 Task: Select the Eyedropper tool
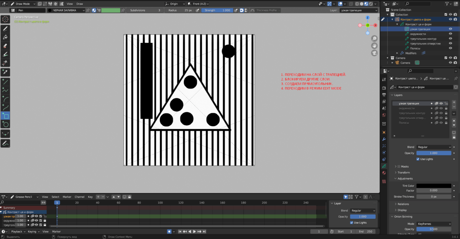(5, 72)
